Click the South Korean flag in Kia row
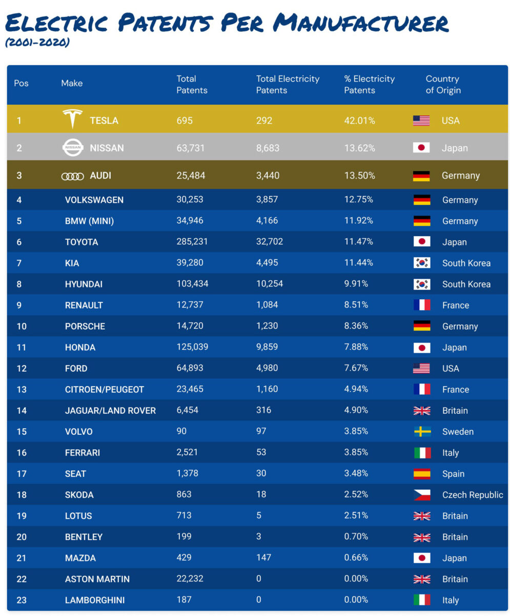 [422, 263]
